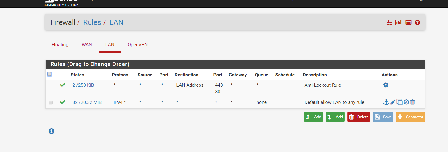Disable the Default allow LAN rule
Viewport: 448px width, 152px height.
click(406, 102)
